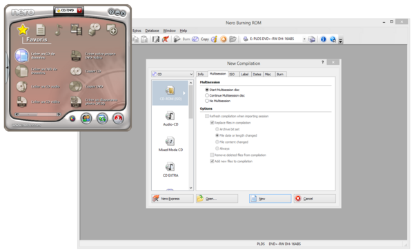Click the StartSmart scrollbar right arrow

[x=59, y=115]
